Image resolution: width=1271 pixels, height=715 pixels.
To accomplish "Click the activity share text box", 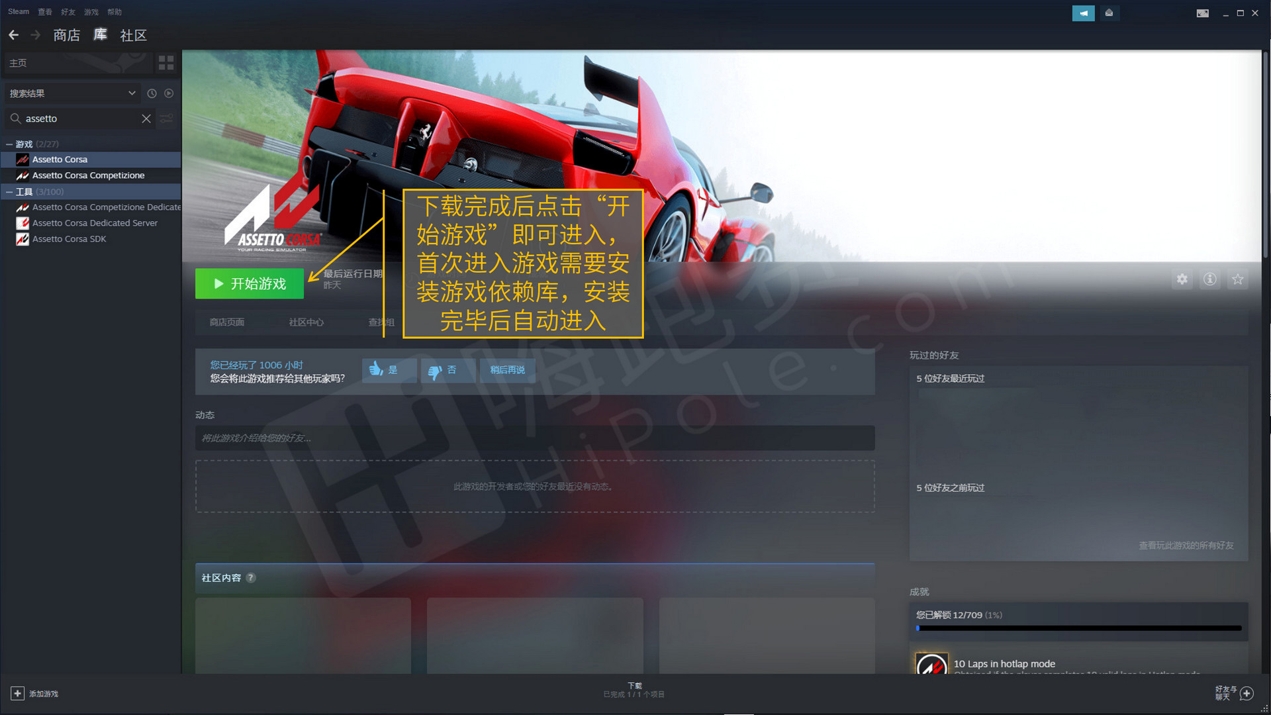I will (535, 438).
